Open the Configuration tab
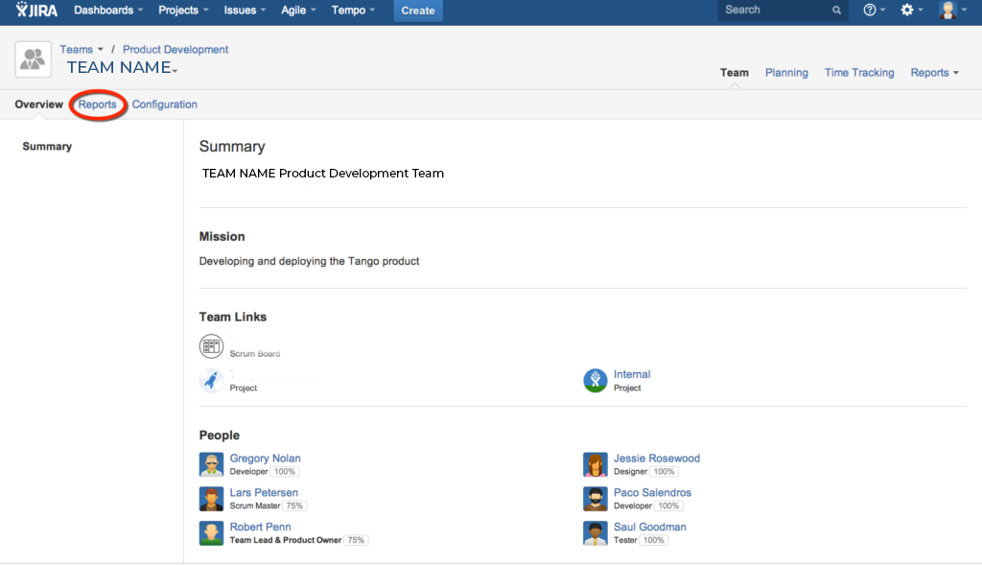 tap(164, 105)
